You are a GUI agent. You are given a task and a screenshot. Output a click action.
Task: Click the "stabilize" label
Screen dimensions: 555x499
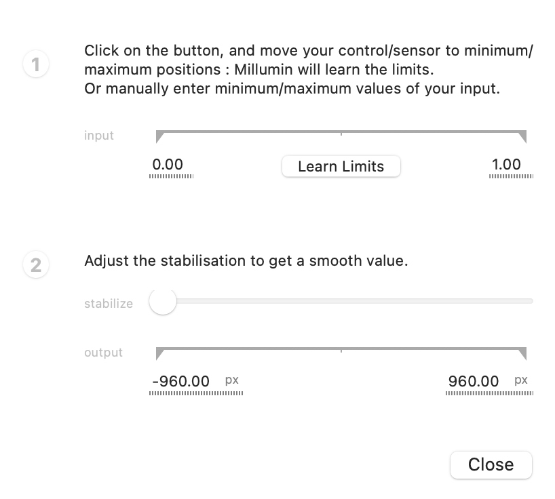point(109,303)
